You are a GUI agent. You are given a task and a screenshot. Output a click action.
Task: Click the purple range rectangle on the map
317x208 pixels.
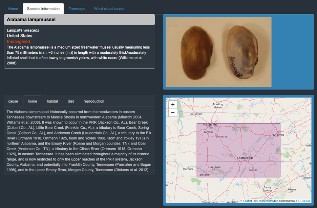click(x=238, y=150)
